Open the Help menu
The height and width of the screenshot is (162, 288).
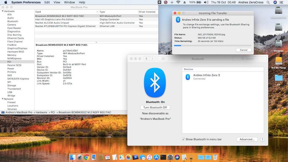coord(82,2)
